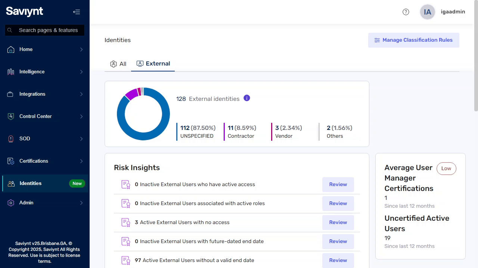The image size is (478, 268).
Task: Click the Average User Manager Certifications heading
Action: [x=409, y=178]
